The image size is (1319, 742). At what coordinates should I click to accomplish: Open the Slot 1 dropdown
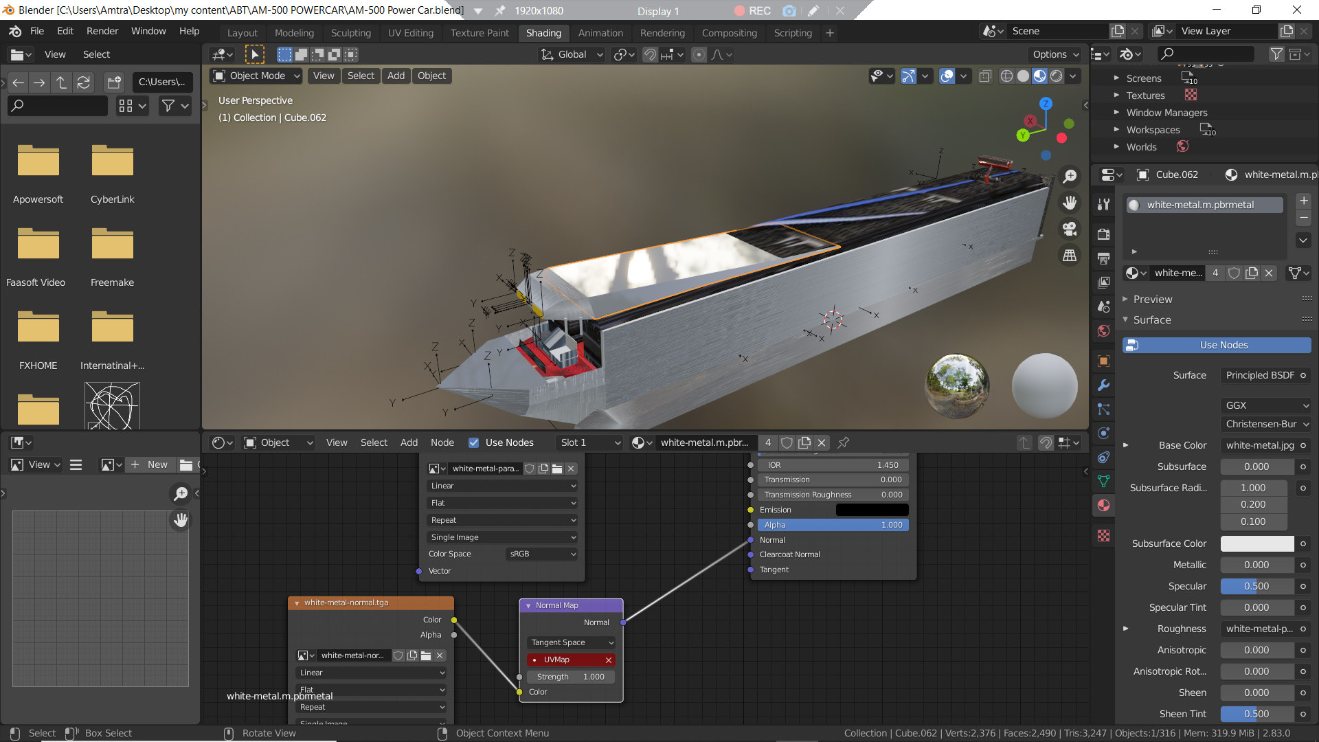coord(590,442)
